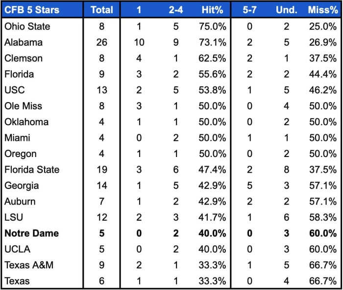Select the 'Florida State' team cell
343x290 pixels.
tap(32, 169)
